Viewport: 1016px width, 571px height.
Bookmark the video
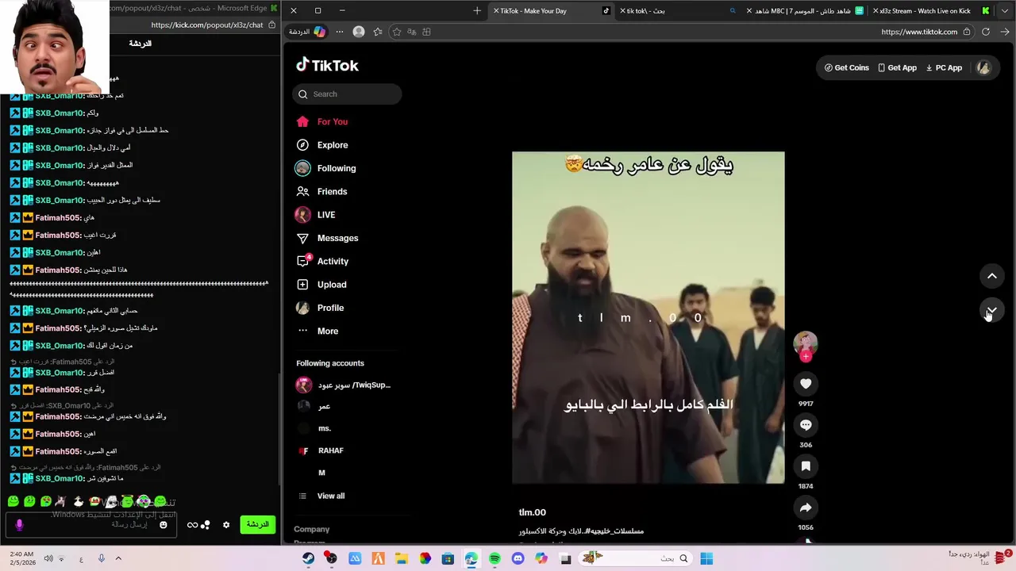point(806,466)
